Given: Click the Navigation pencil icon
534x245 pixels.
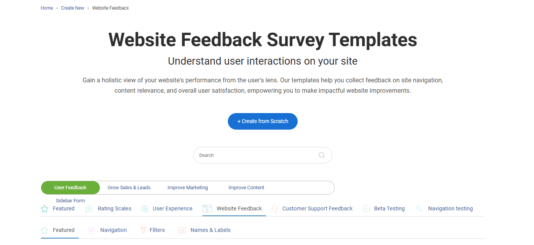Looking at the screenshot, I should point(91,230).
